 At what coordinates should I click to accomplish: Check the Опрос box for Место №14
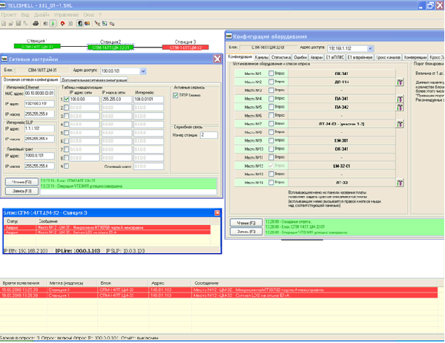click(x=271, y=183)
